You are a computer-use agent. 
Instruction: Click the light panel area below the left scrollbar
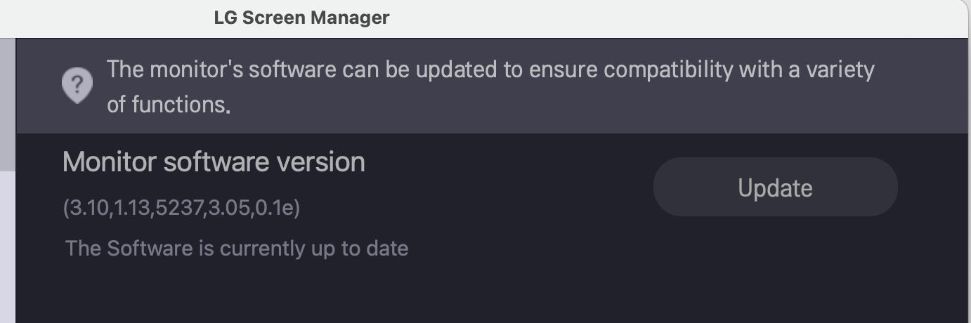click(x=7, y=246)
